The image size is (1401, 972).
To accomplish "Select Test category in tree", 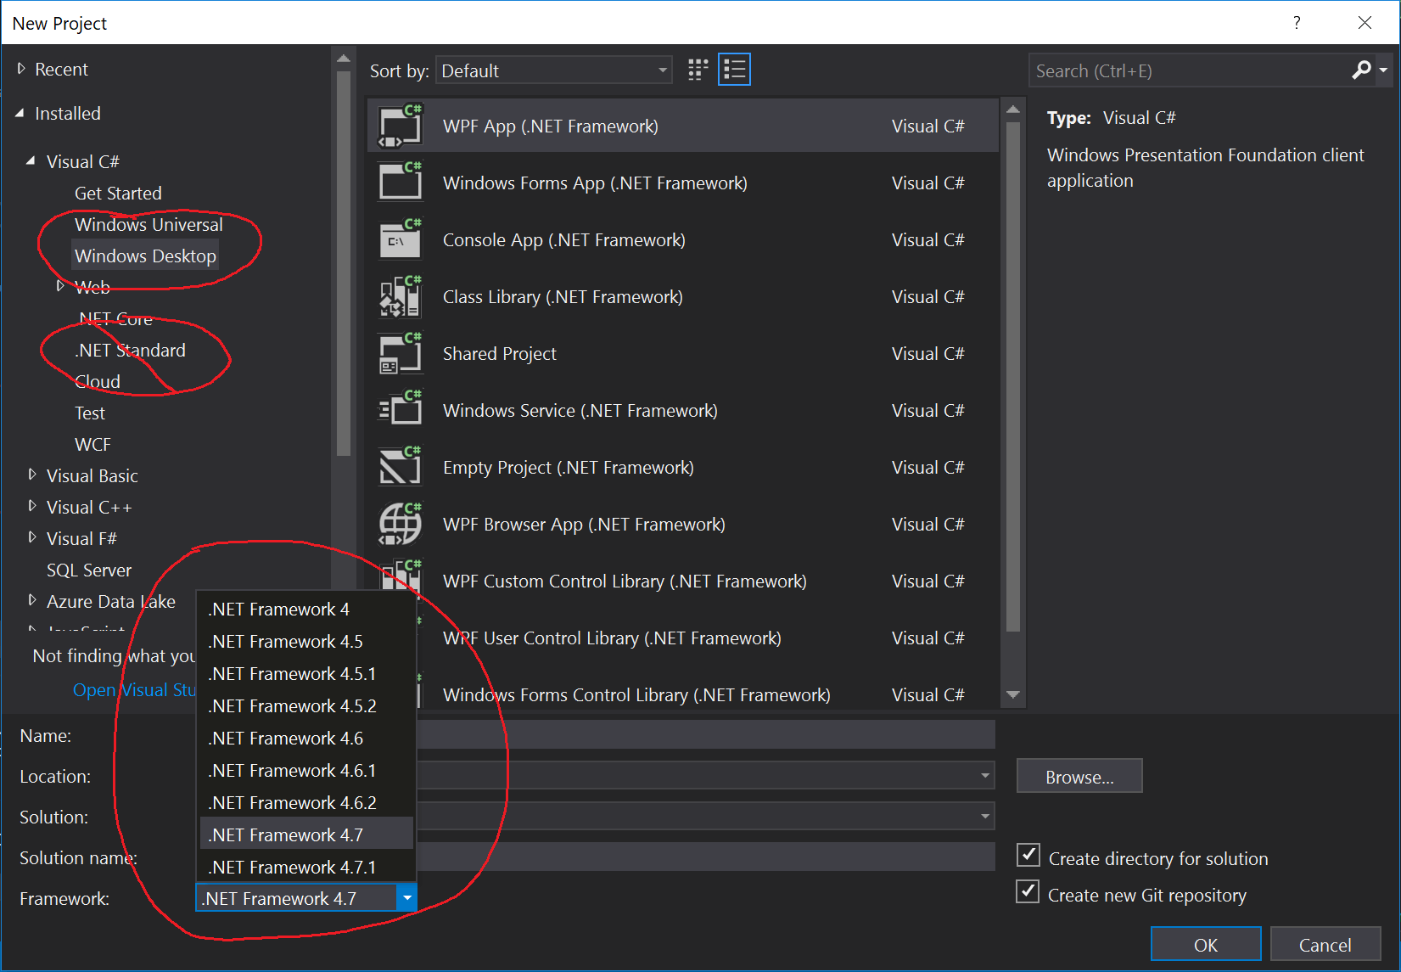I will (x=90, y=413).
